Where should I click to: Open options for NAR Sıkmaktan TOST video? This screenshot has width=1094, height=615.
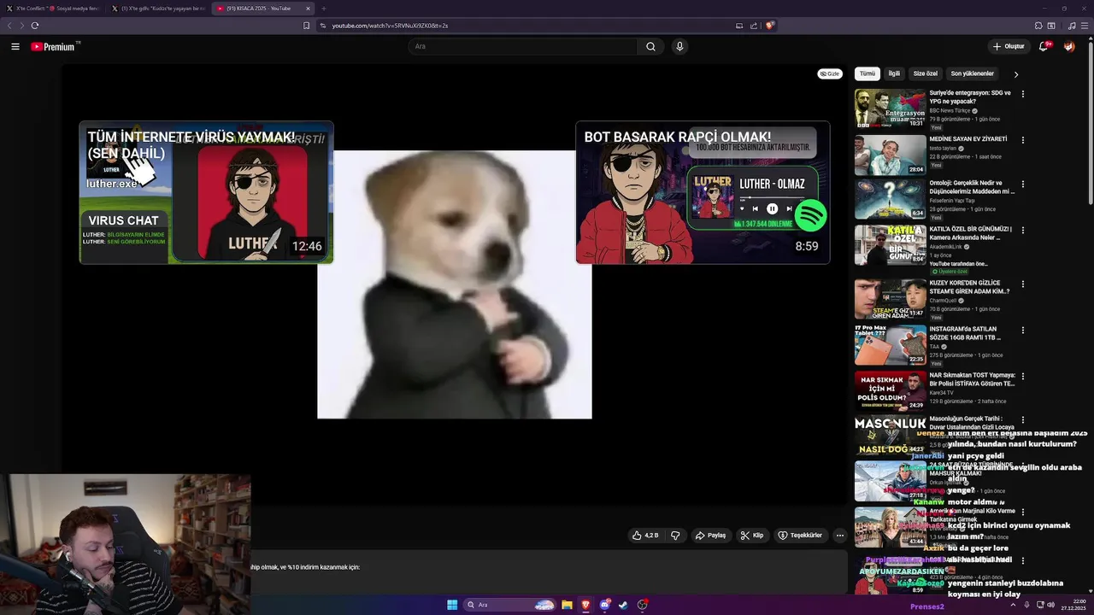coord(1022,376)
